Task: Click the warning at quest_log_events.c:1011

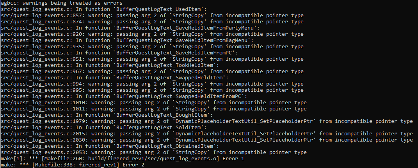Action: (154, 109)
